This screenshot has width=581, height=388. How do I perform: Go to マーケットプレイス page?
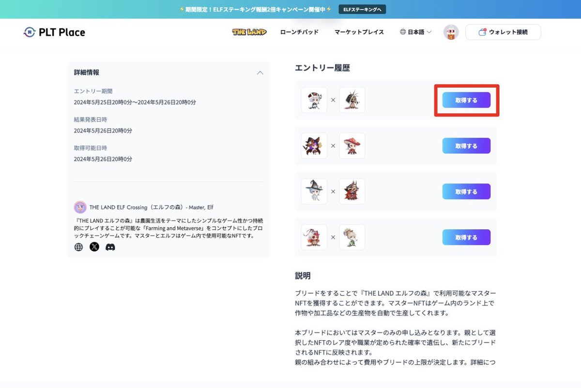tap(359, 32)
